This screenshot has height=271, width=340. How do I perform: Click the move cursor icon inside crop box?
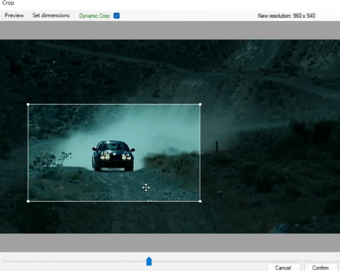146,187
